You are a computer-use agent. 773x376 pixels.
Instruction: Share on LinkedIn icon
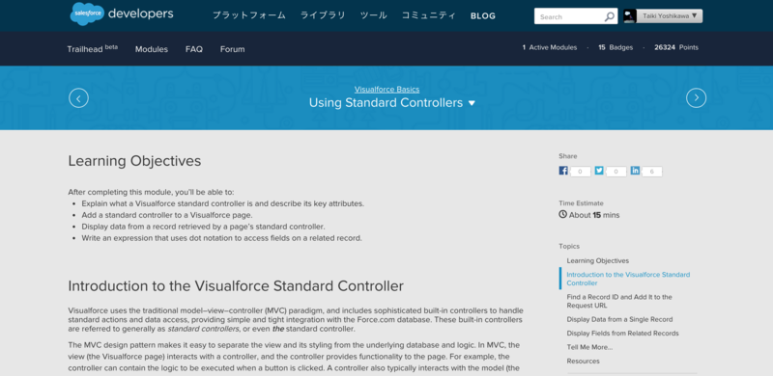pos(635,171)
